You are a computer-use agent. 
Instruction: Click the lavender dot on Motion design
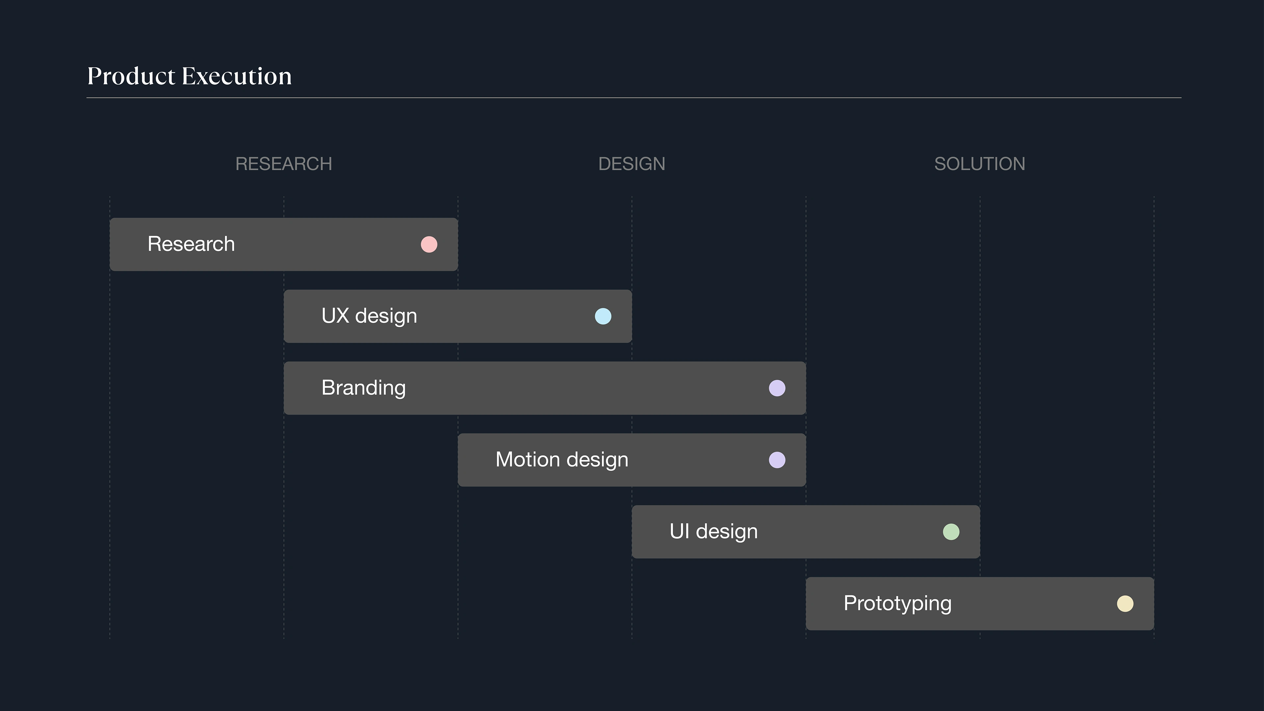coord(777,460)
